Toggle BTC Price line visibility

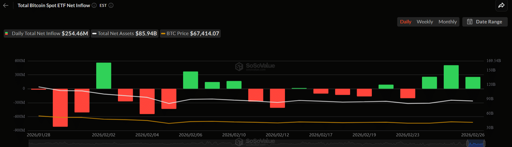tap(190, 34)
